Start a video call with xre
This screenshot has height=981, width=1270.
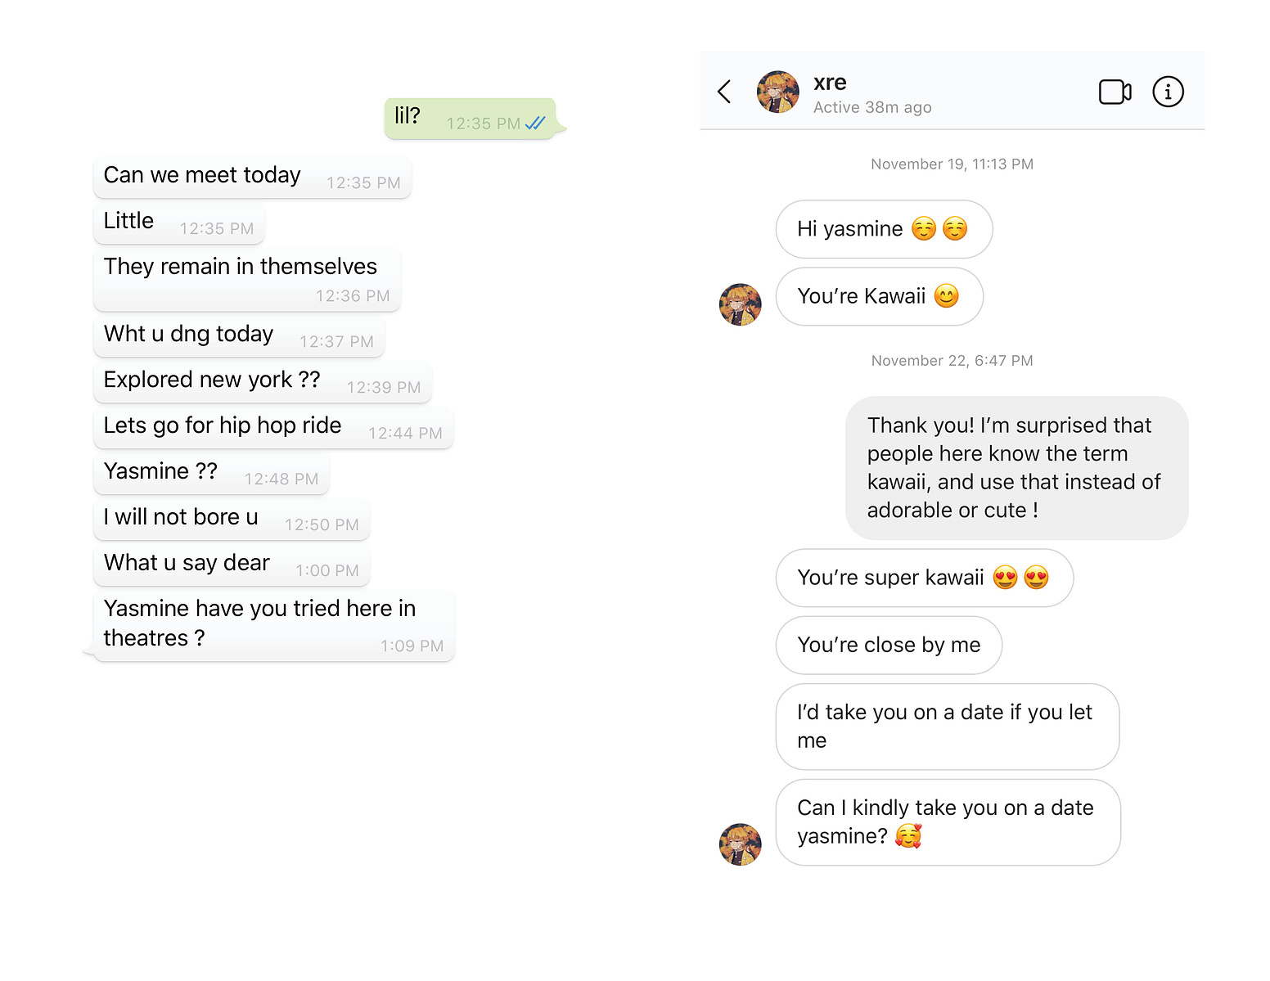[1115, 92]
